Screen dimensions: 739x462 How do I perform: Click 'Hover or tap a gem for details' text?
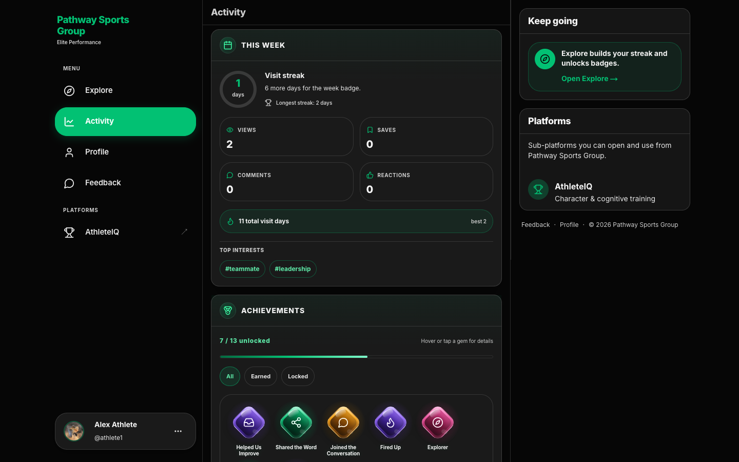tap(457, 341)
